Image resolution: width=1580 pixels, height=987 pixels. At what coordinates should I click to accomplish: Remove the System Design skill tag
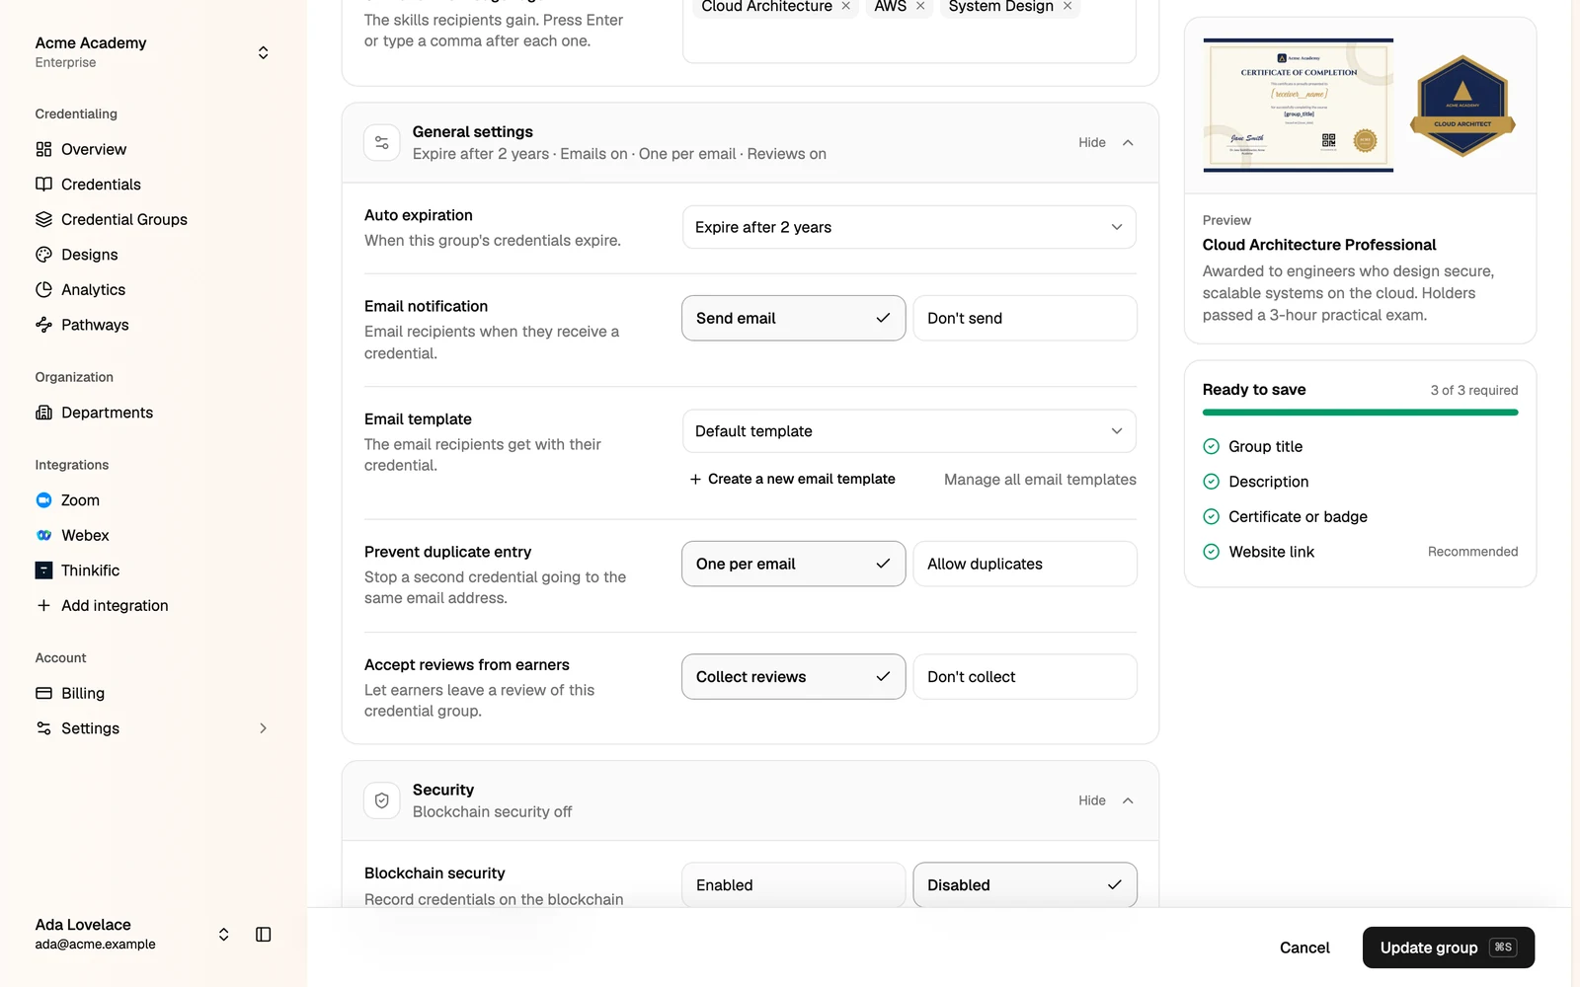[1067, 6]
